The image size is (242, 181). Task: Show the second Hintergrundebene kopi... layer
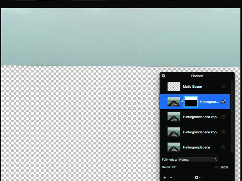223,132
